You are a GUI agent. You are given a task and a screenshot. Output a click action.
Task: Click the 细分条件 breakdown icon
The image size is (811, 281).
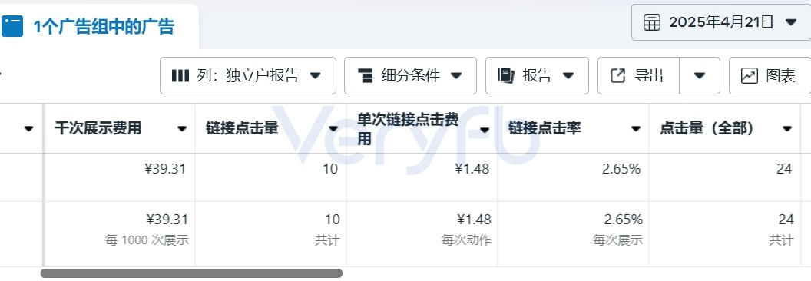tap(365, 75)
